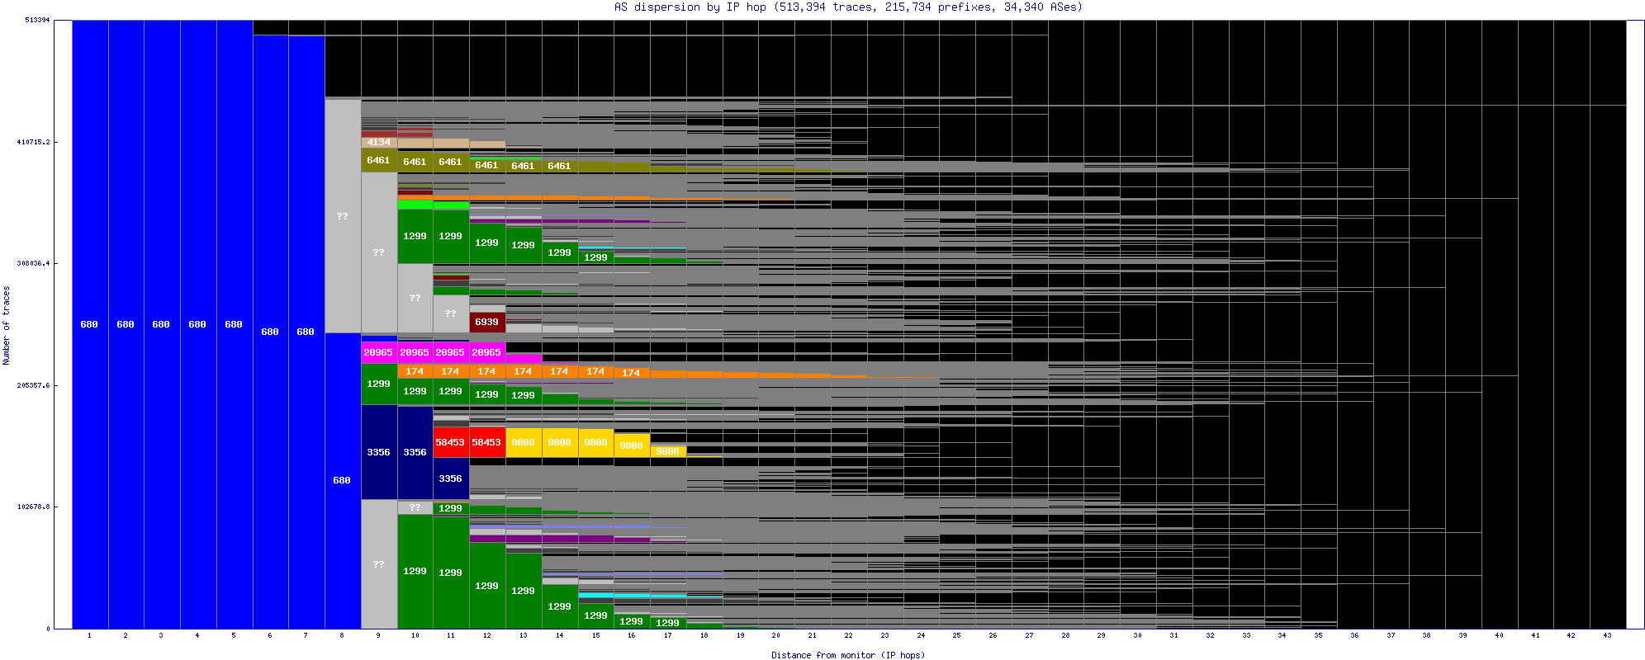
Task: Select the tan AS 4134 block
Action: click(x=379, y=142)
